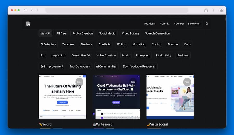Click the Paid badge on Vista Social
This screenshot has height=135, width=234.
point(187,82)
